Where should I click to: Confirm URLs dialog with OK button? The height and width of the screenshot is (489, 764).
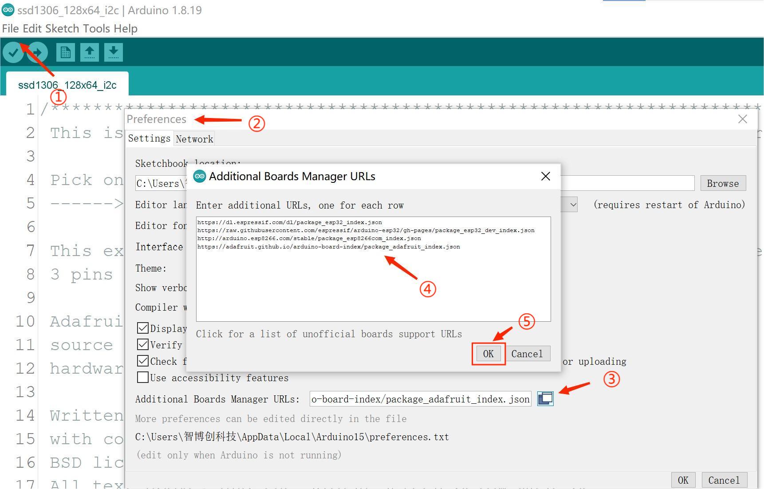(x=488, y=354)
